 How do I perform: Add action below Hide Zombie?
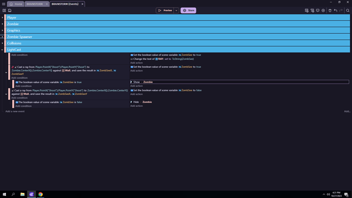[137, 106]
